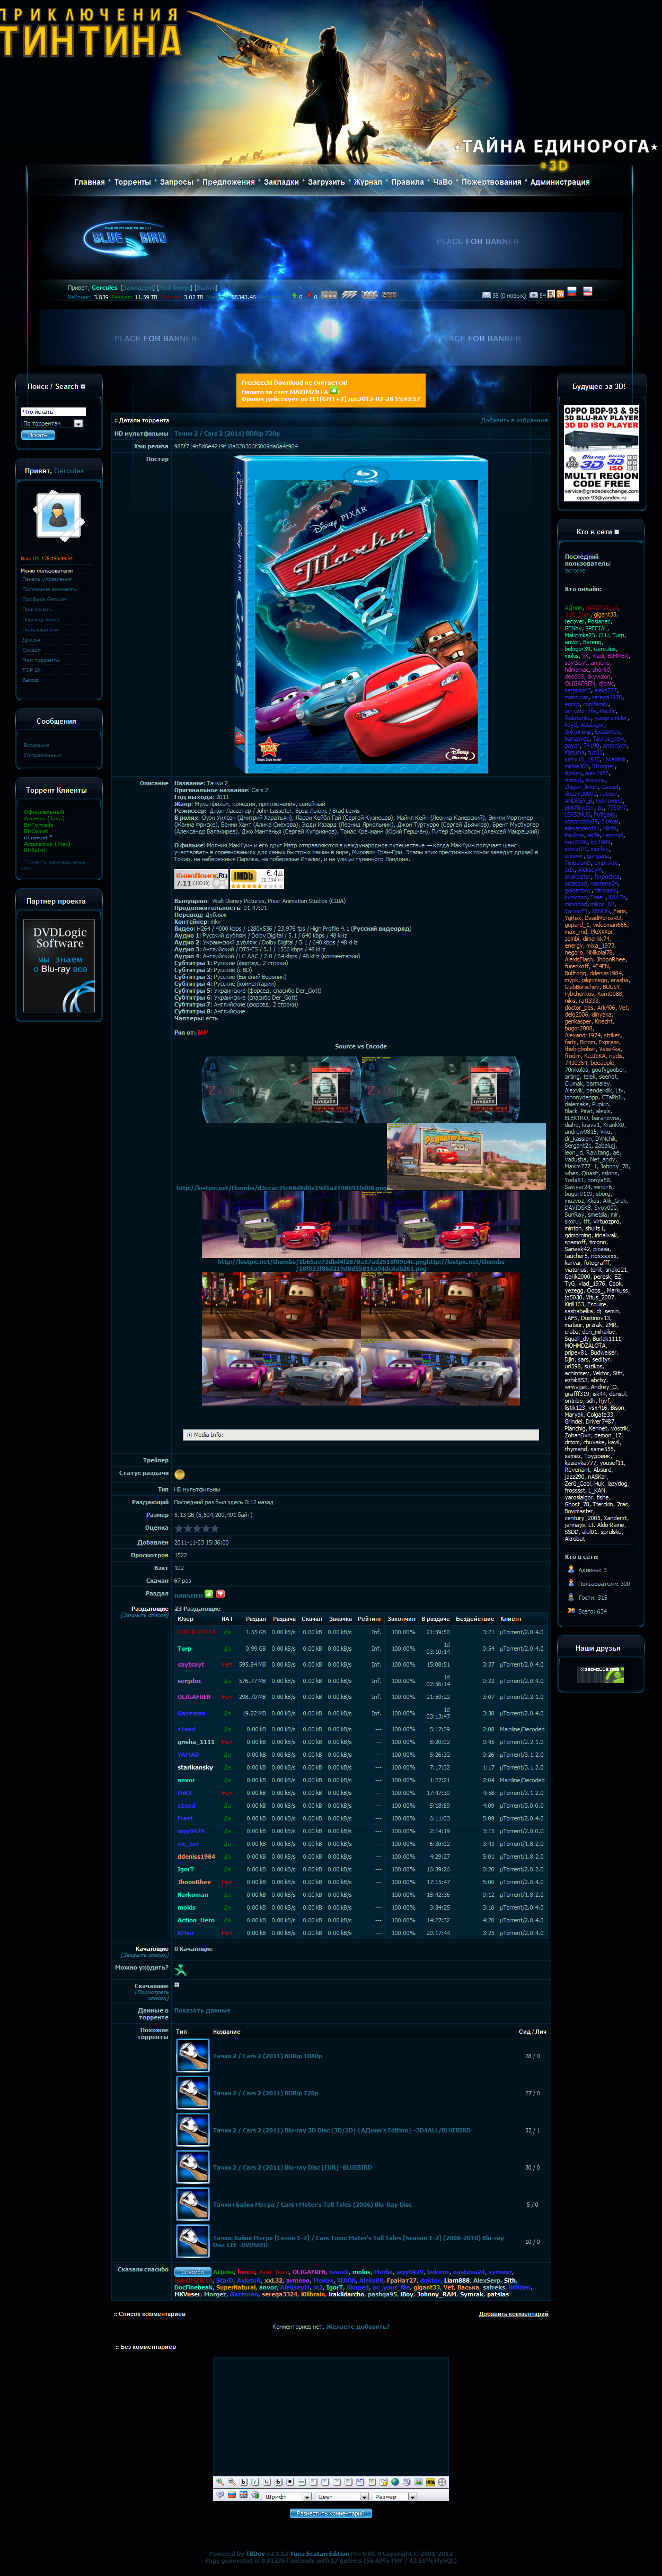Click the Гости icon in Кто в сети stats
Screen dimensions: 662x2576
coord(571,1597)
